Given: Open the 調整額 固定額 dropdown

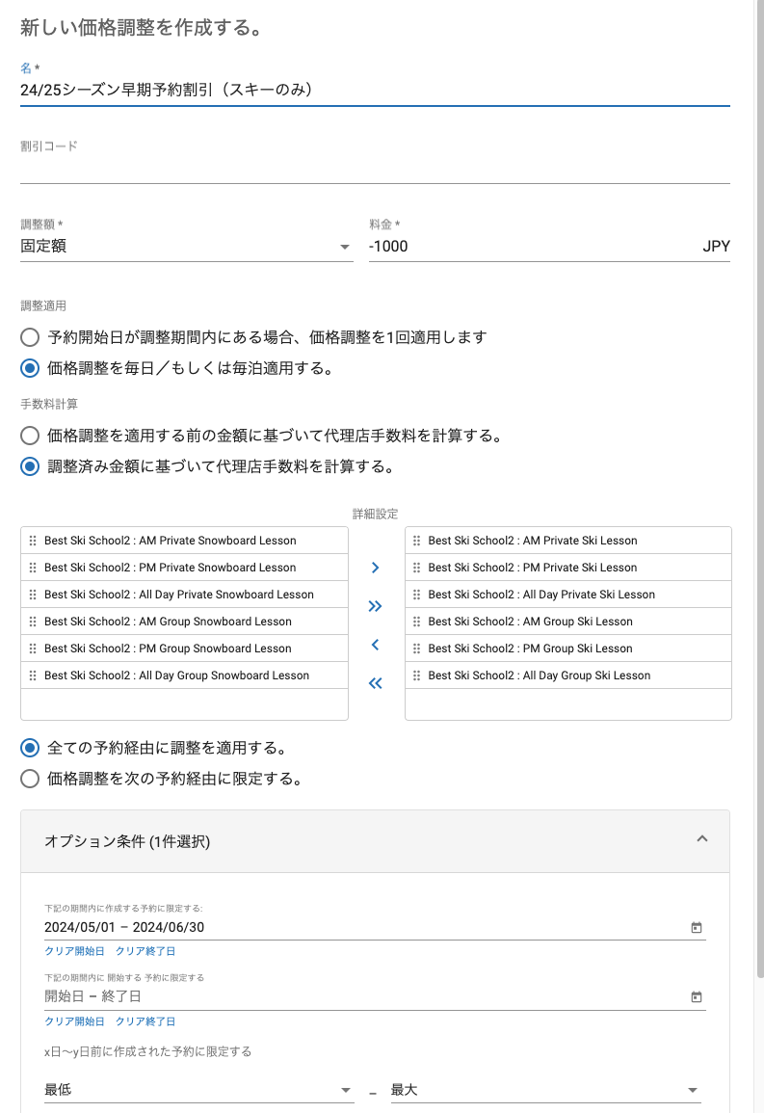Looking at the screenshot, I should click(x=186, y=247).
